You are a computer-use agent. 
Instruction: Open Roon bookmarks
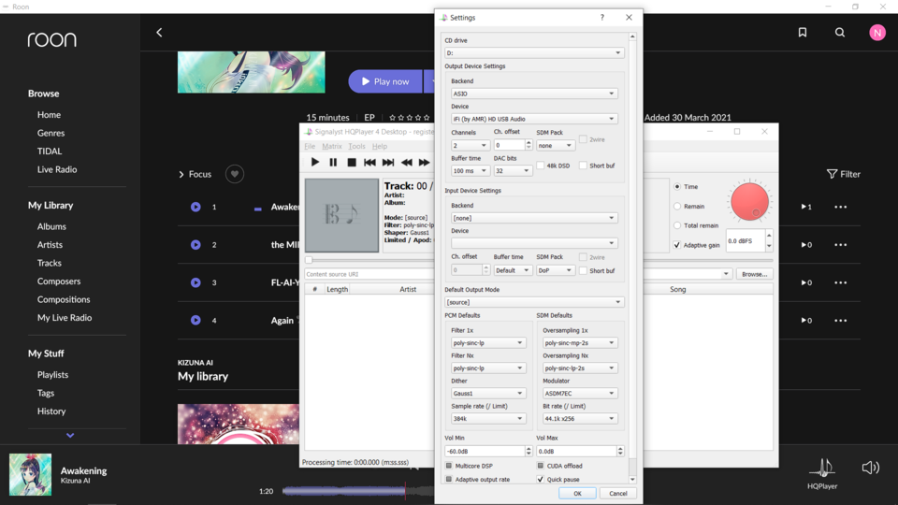point(803,33)
